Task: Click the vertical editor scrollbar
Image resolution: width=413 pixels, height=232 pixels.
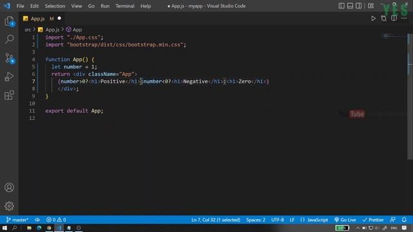Action: click(410, 96)
